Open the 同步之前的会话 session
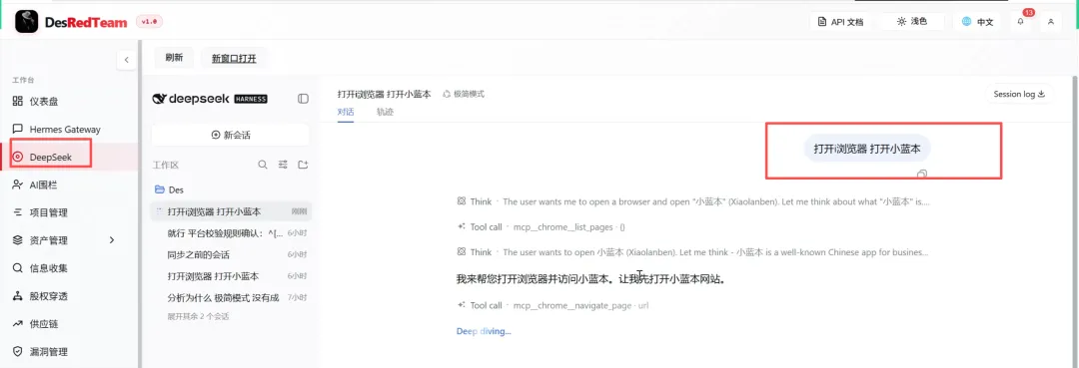1079x368 pixels. [x=231, y=254]
